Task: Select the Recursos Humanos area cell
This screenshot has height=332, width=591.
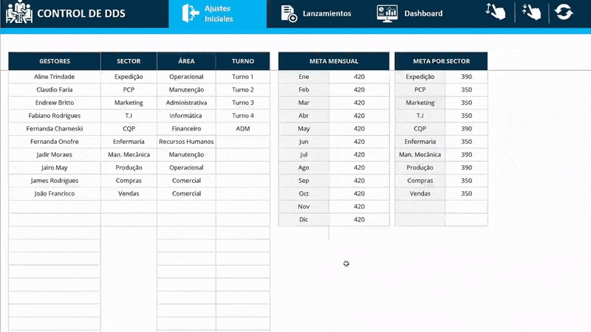Action: pyautogui.click(x=186, y=142)
